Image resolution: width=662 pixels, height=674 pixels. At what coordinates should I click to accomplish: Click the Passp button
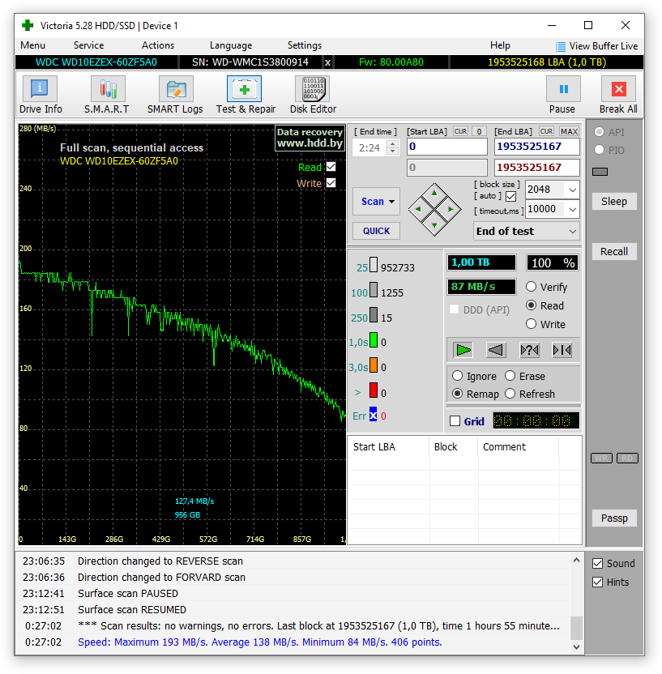pos(613,518)
